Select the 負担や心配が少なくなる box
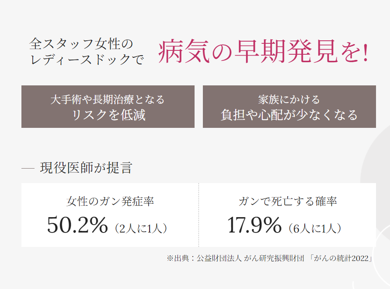390x289 pixels. tap(289, 107)
